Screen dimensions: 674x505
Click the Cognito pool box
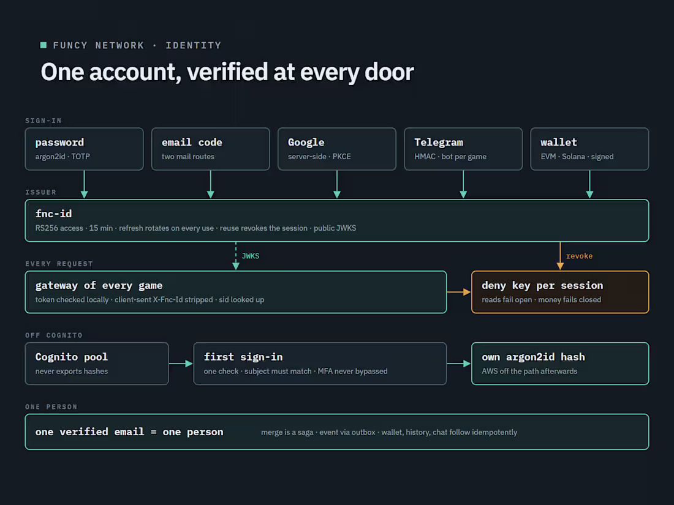97,364
